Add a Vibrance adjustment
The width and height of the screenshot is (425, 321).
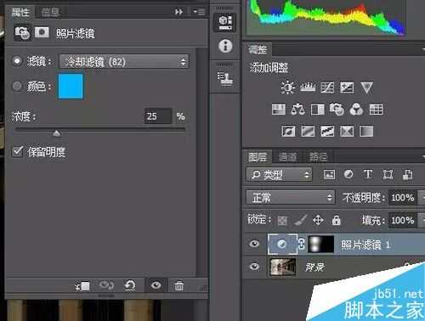point(366,87)
